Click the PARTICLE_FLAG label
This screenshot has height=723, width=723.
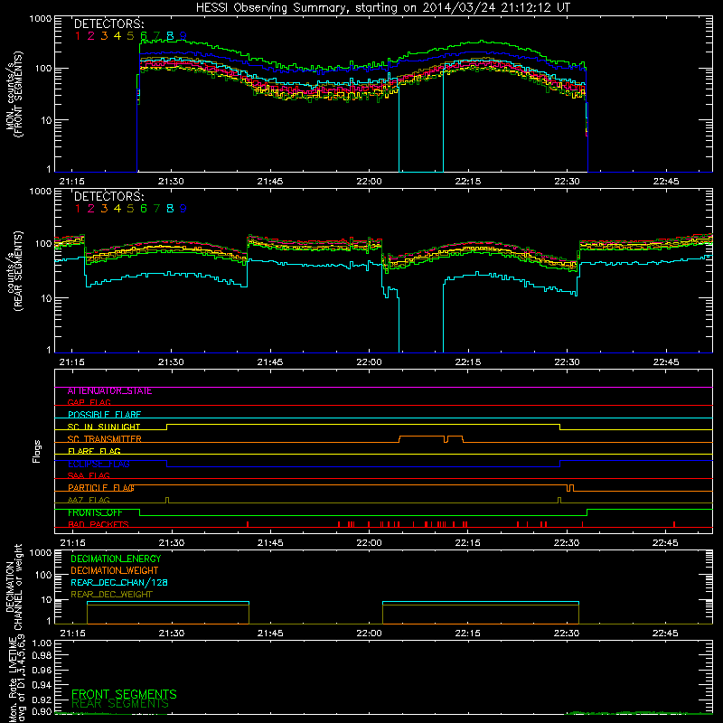(x=101, y=488)
